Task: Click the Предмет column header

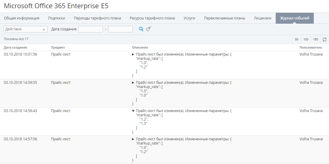Action: 58,47
